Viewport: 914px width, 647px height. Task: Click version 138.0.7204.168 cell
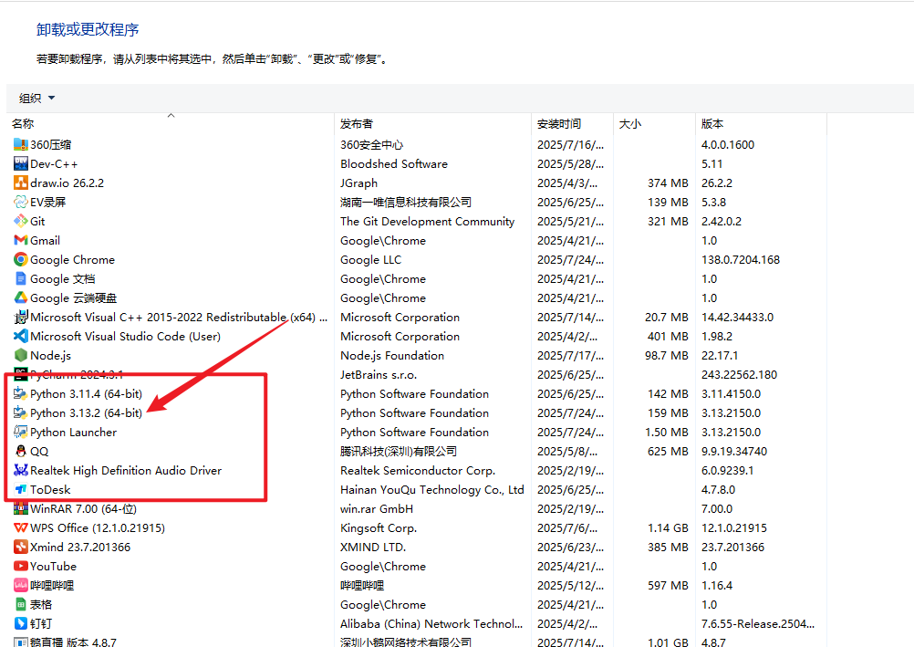[741, 259]
